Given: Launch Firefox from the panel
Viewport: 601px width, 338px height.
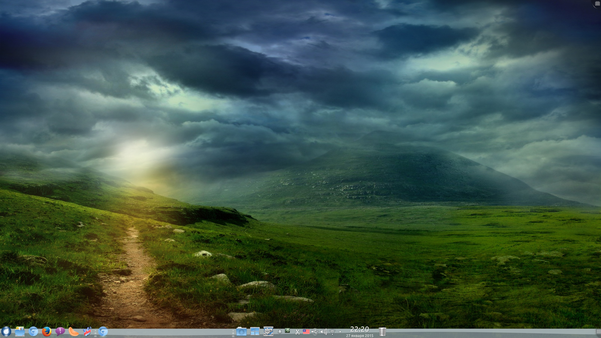Looking at the screenshot, I should pos(47,331).
